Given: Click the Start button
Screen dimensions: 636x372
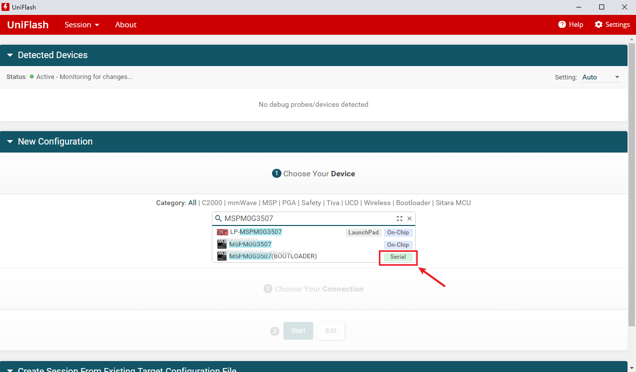Looking at the screenshot, I should pyautogui.click(x=298, y=331).
